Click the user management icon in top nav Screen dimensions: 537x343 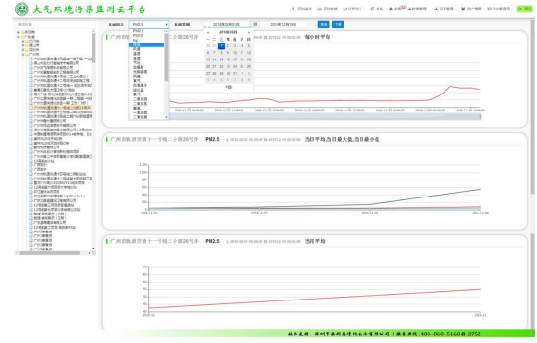point(463,9)
